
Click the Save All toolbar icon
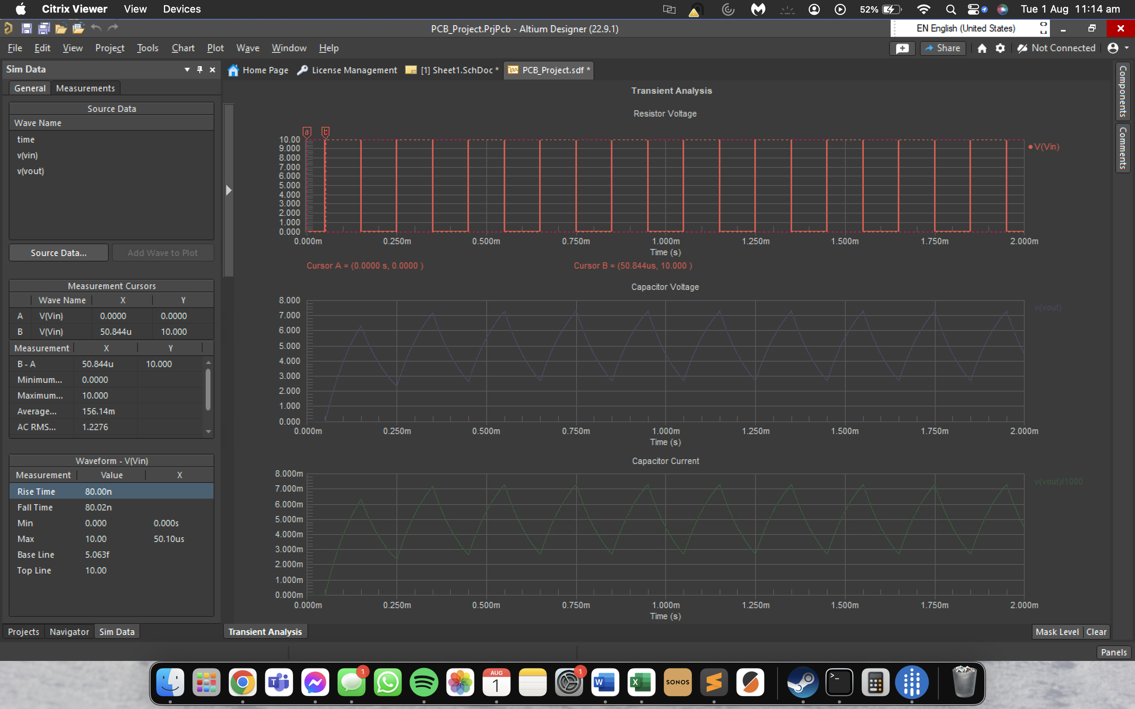(x=43, y=28)
